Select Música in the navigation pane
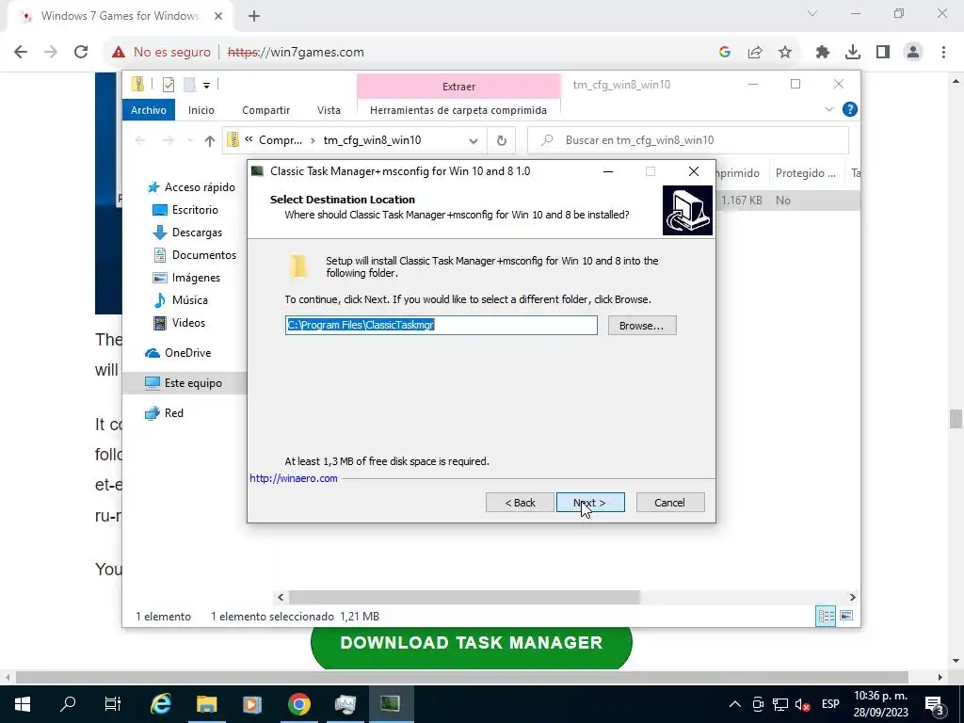 [x=180, y=300]
